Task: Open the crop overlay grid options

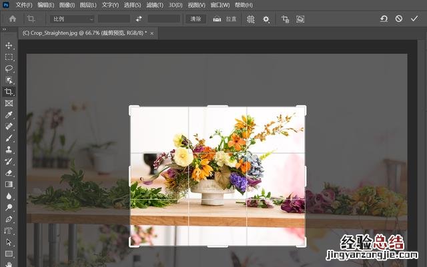Action: (x=250, y=19)
